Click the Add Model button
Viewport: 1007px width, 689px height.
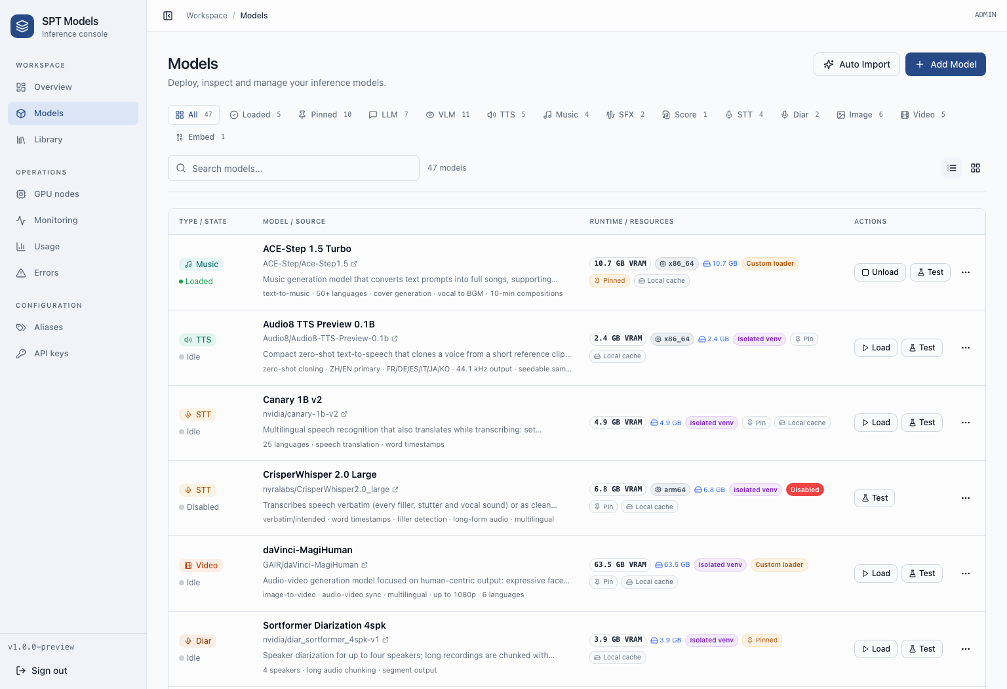click(x=945, y=64)
